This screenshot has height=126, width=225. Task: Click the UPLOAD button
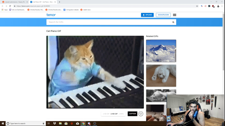147,15
